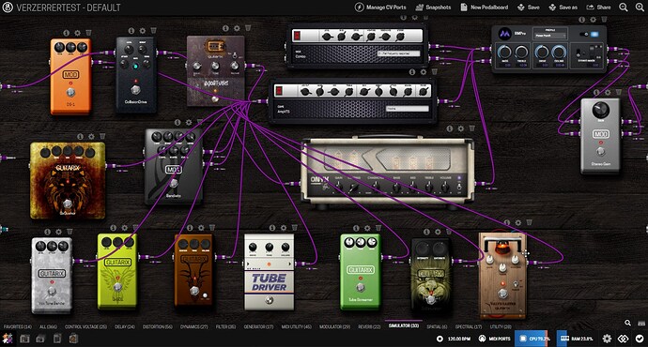The width and height of the screenshot is (648, 347).
Task: Click the Tube Driver pedal body
Action: [269, 272]
